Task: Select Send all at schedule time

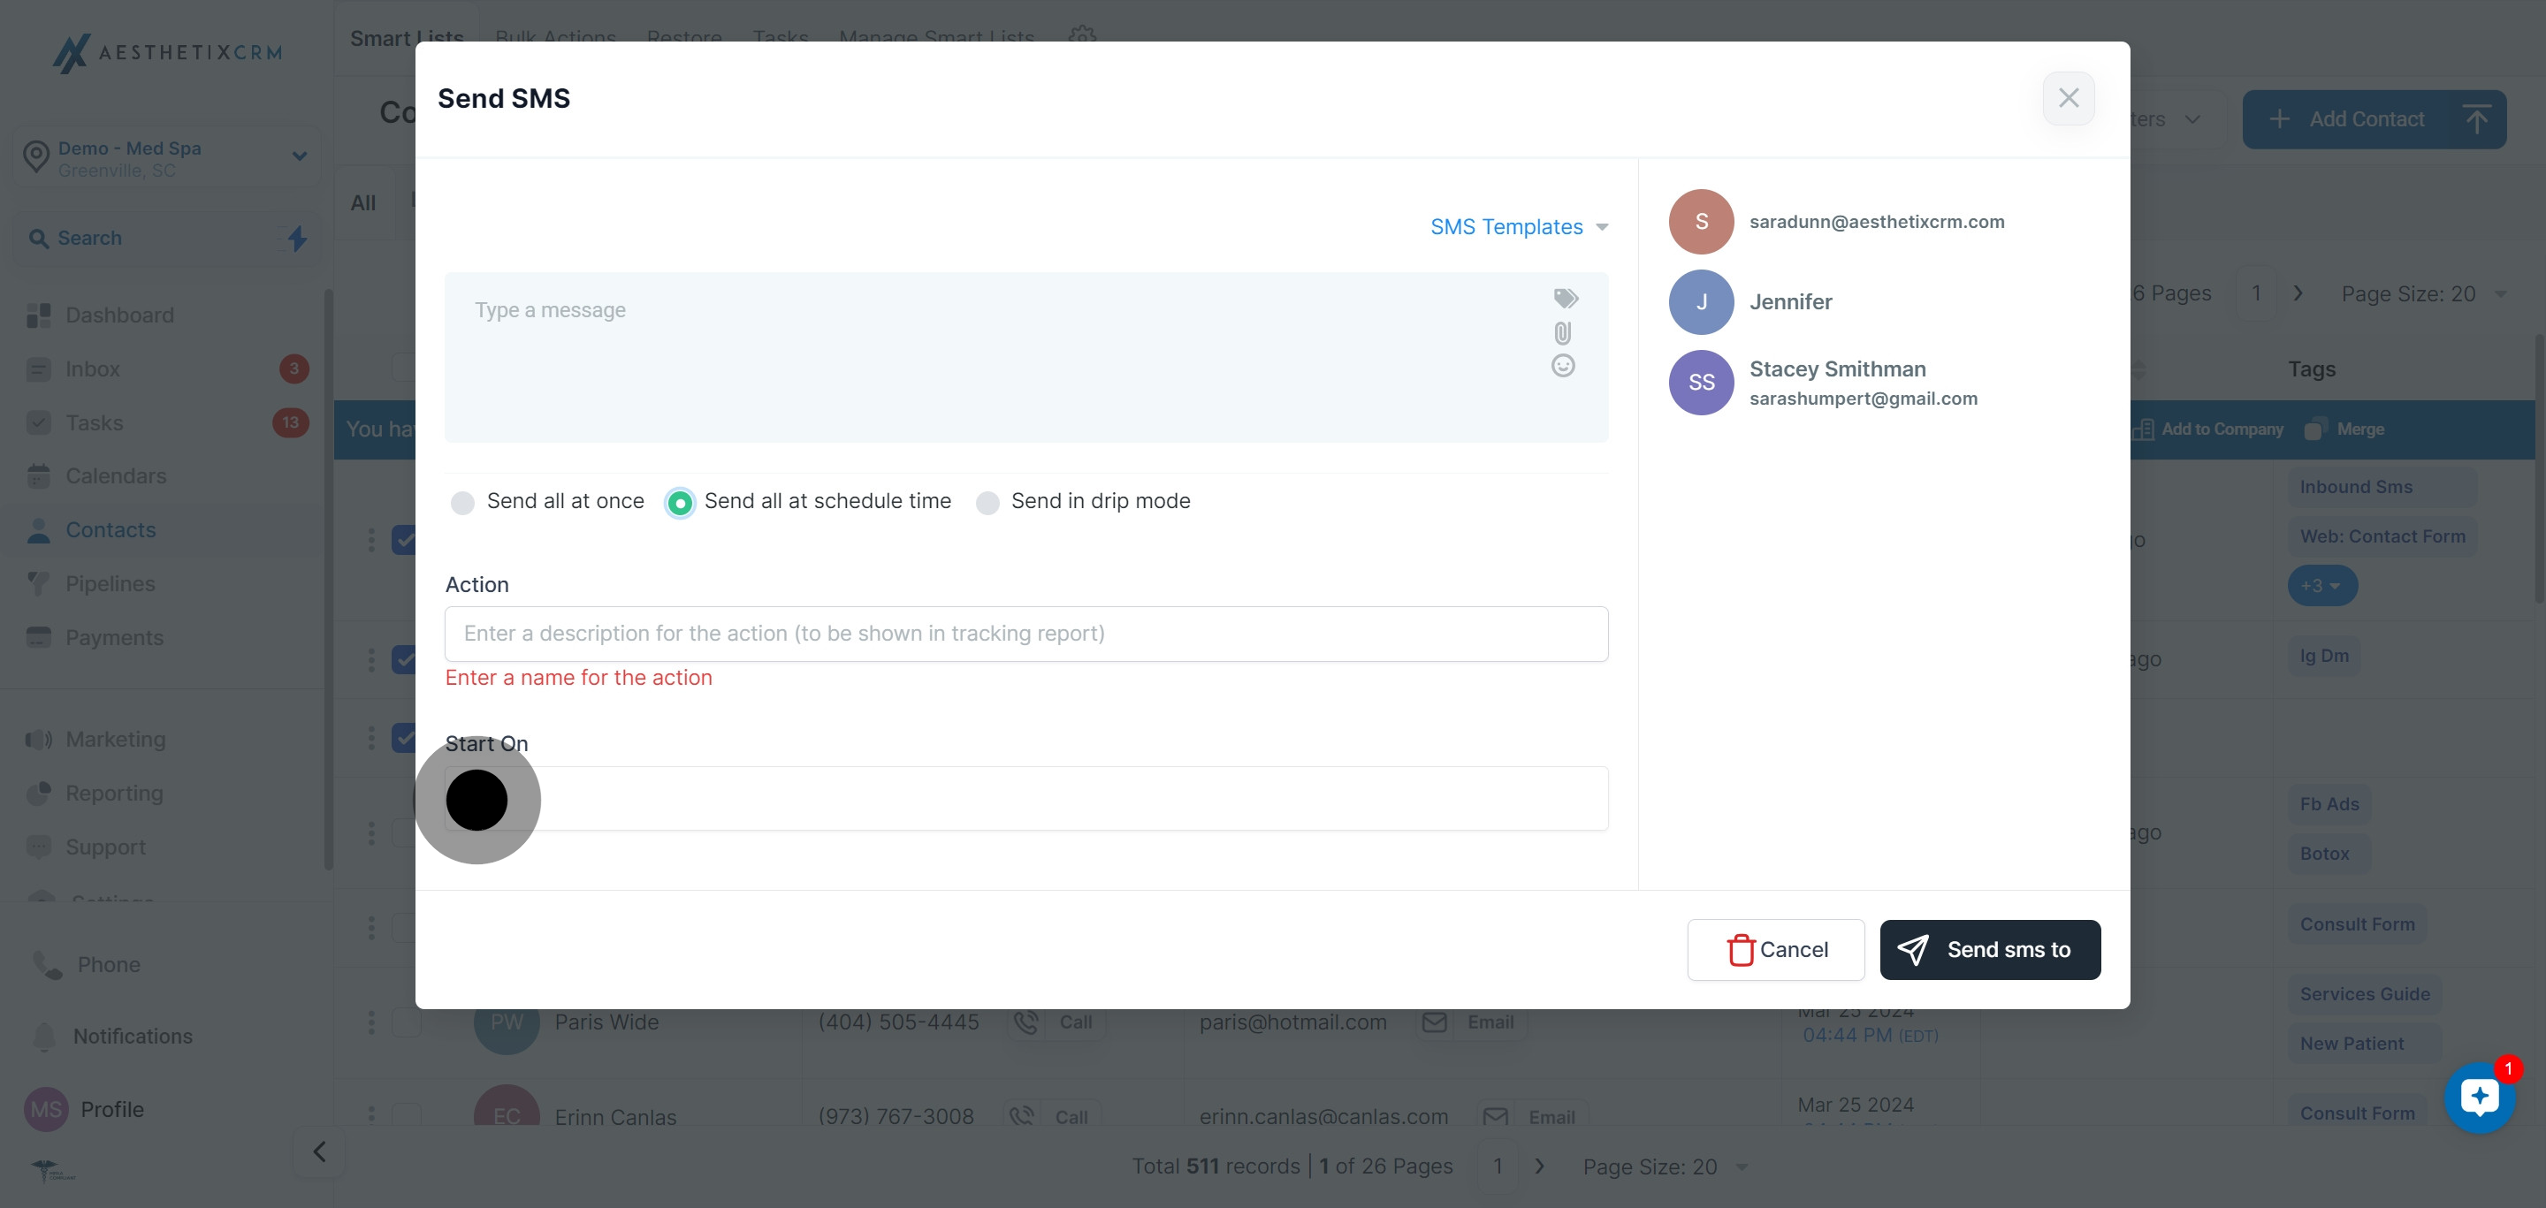Action: (x=680, y=503)
